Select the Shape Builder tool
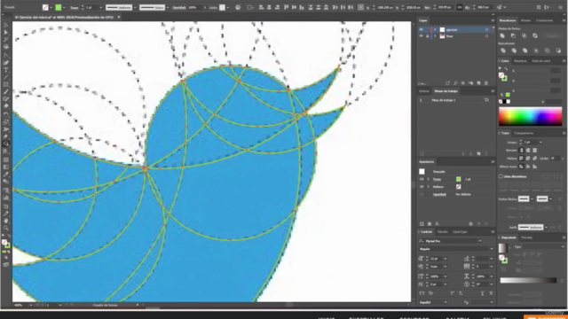Viewport: 568px width, 319px height. tap(6, 144)
